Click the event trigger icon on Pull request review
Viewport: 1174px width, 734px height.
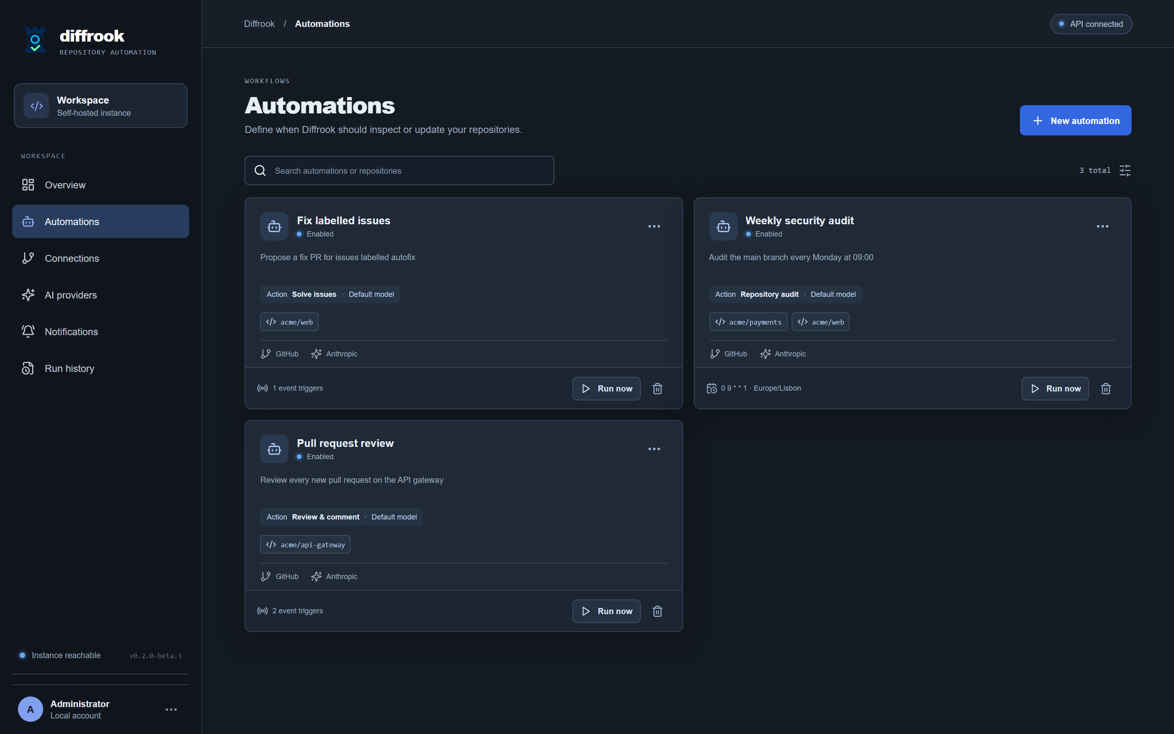263,611
